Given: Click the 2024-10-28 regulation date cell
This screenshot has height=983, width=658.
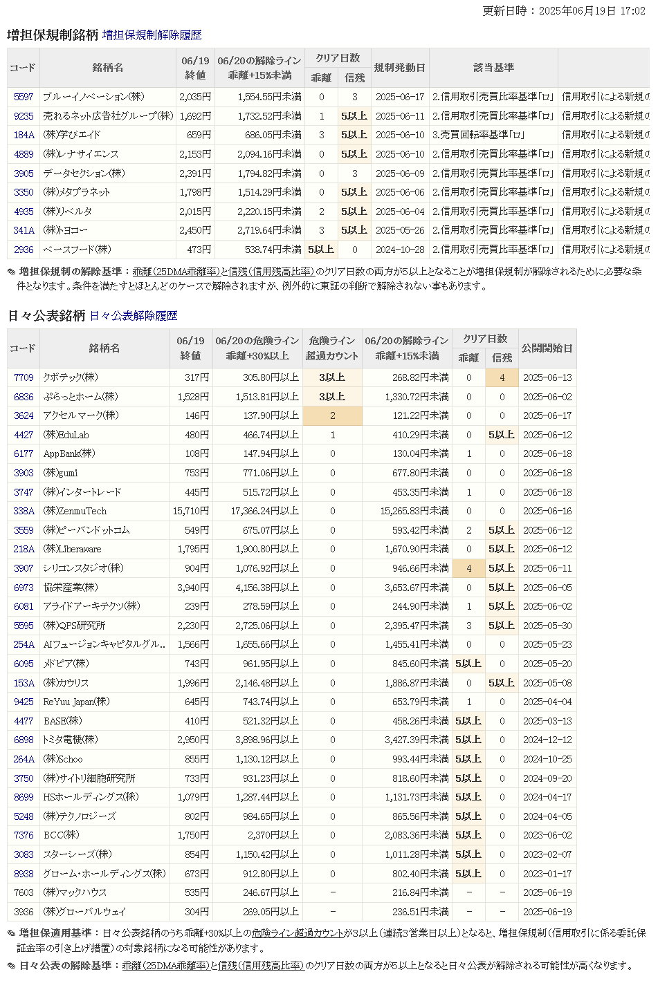Looking at the screenshot, I should tap(400, 250).
